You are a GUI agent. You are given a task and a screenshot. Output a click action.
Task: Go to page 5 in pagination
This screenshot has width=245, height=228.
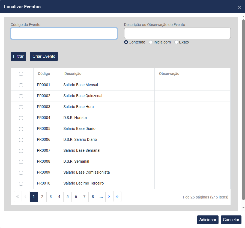point(67,197)
